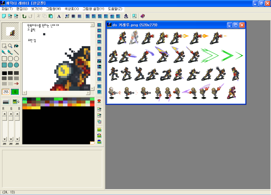Click the G slider down arrow
Image resolution: width=271 pixels, height=195 pixels.
(11, 139)
